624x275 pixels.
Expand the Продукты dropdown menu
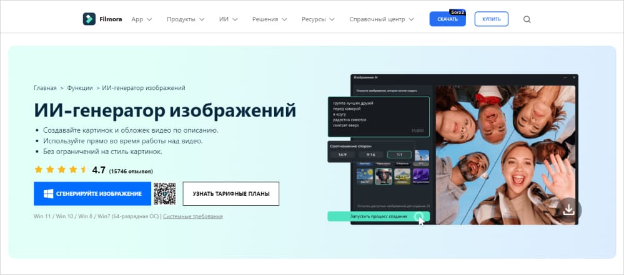[x=186, y=19]
